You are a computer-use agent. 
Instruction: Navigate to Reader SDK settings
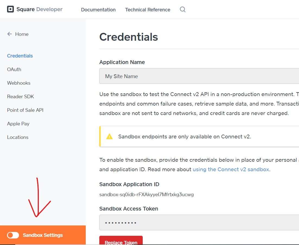pyautogui.click(x=20, y=97)
